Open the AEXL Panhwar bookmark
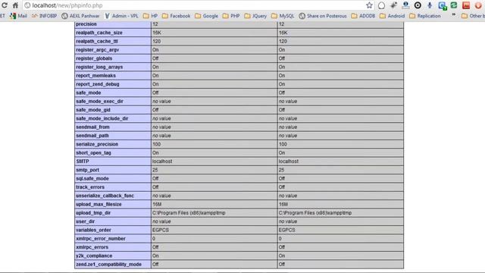This screenshot has height=273, width=485. pyautogui.click(x=80, y=16)
